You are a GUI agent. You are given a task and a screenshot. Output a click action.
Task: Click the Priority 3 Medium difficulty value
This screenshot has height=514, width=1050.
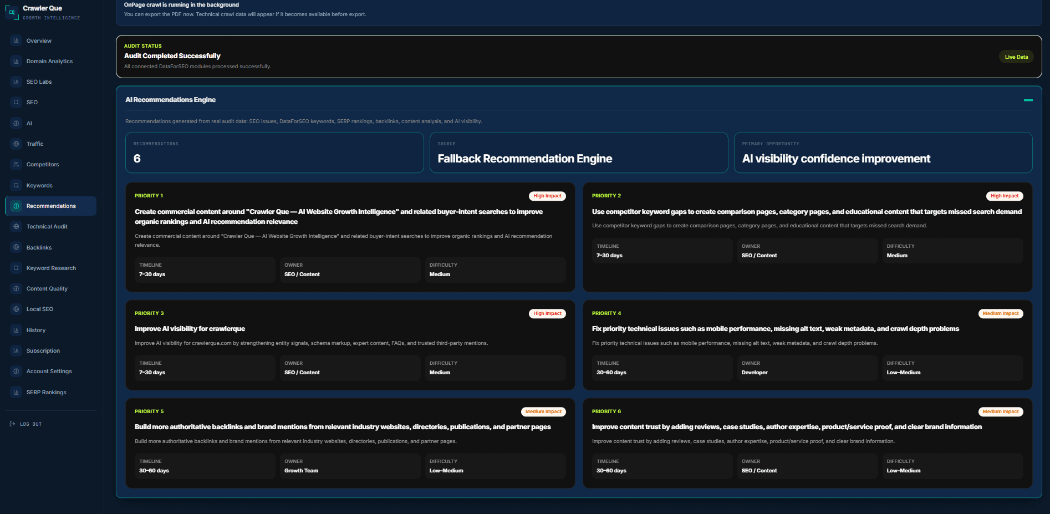pyautogui.click(x=440, y=373)
